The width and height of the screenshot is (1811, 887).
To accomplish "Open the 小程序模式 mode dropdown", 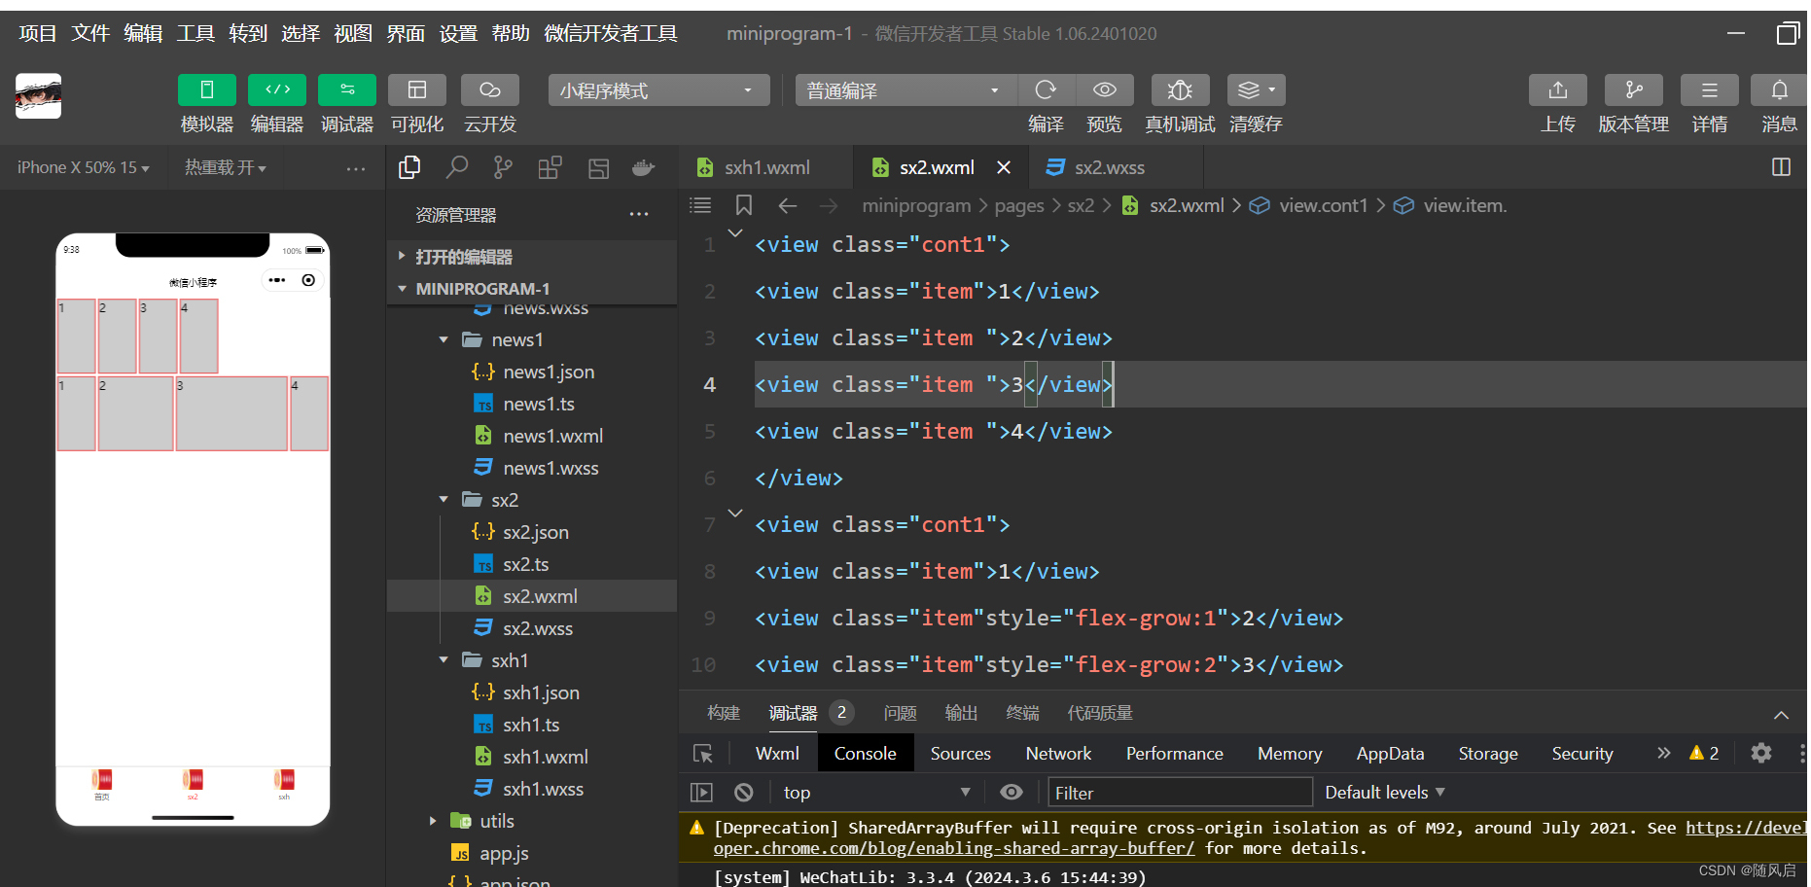I will [658, 90].
